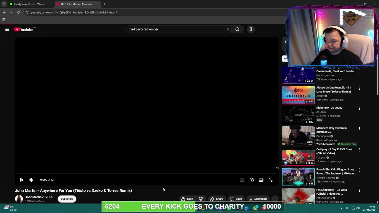This screenshot has width=379, height=213.
Task: Open options menu for Members Only stream
Action: [359, 129]
